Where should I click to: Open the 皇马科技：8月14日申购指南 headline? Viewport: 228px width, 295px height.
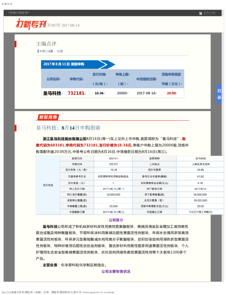[x=68, y=128]
